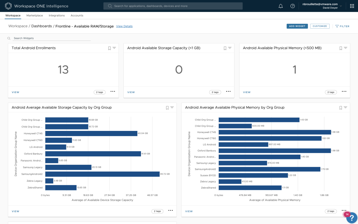Go to Workspace in the breadcrumb
This screenshot has width=358, height=224.
click(x=18, y=26)
